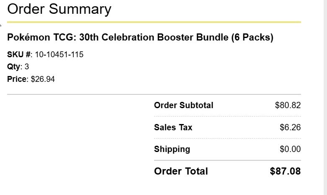Select the Pokémon TCG Booster Bundle product title

[x=140, y=38]
